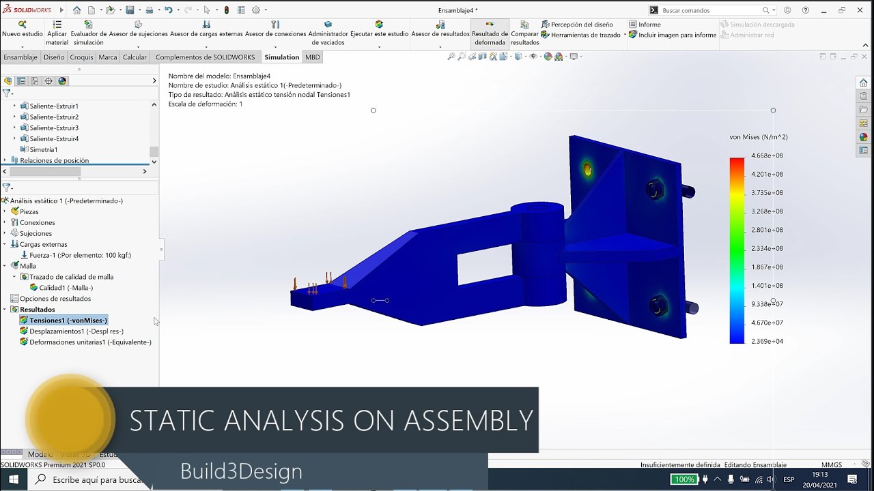The image size is (874, 491).
Task: Click the Undo icon
Action: (x=168, y=10)
